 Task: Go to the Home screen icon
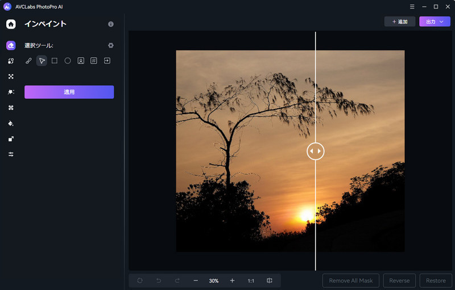click(11, 24)
